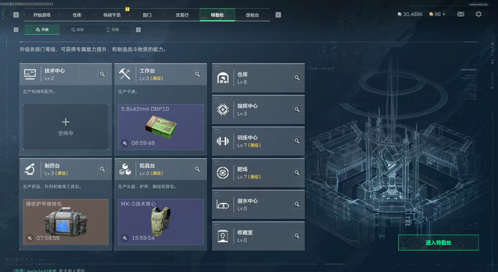Add production in idle 空闲中 slot

66,127
